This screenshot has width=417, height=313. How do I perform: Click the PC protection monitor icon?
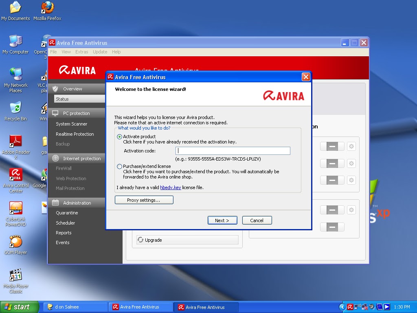pyautogui.click(x=55, y=113)
